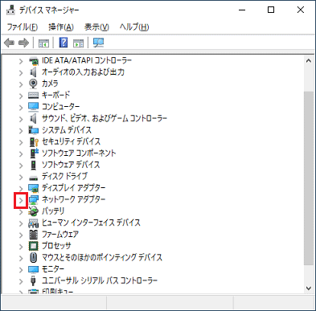Image resolution: width=316 pixels, height=311 pixels.
Task: Click the デバイス マネージャー title bar icon
Action: pyautogui.click(x=10, y=10)
